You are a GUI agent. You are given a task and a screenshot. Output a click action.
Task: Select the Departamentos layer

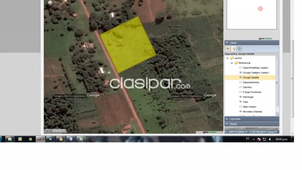click(x=251, y=82)
